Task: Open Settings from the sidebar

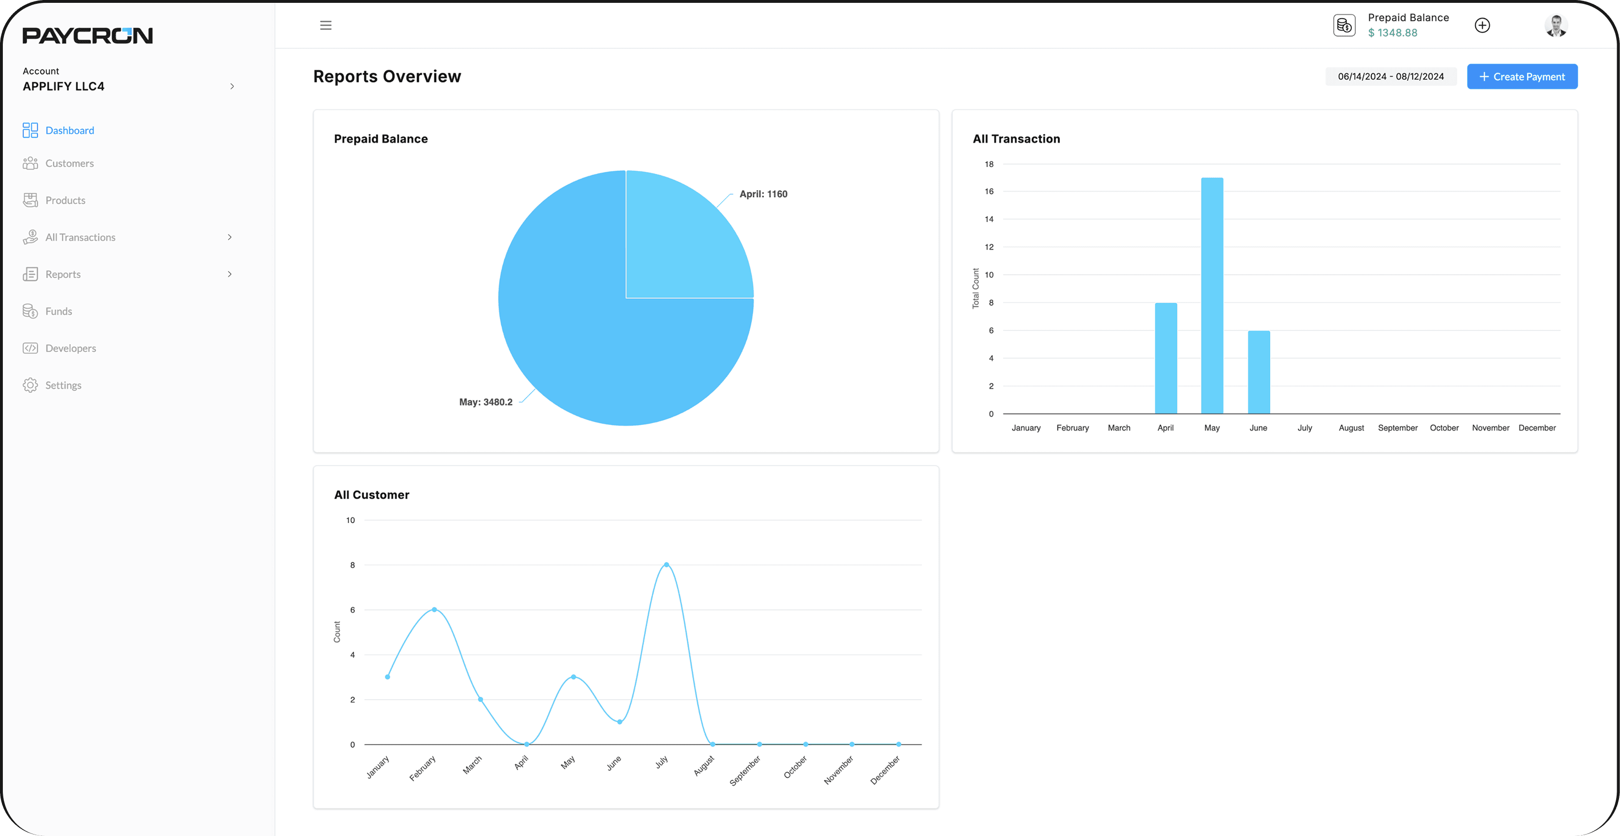Action: (30, 385)
